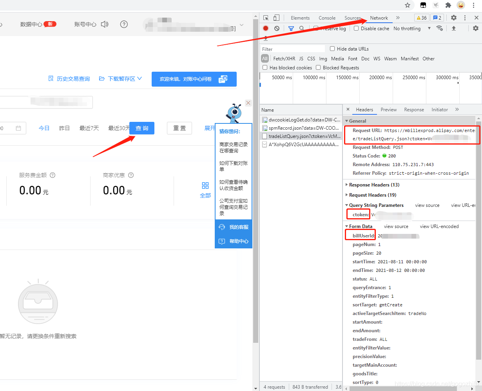Open the Initiator tab of request
Viewport: 482px width, 391px height.
[440, 109]
